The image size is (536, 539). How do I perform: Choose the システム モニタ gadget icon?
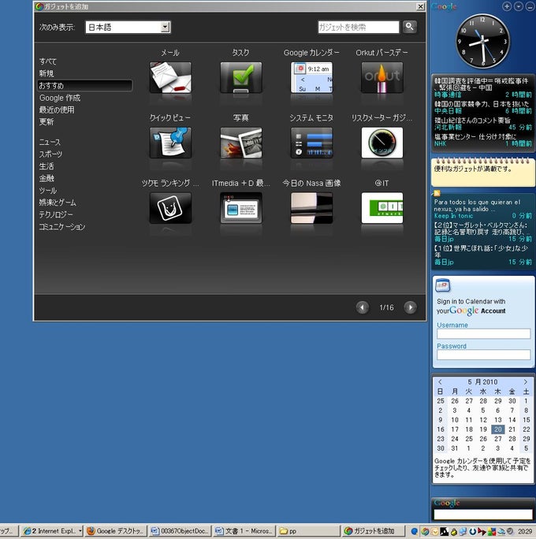[x=311, y=143]
